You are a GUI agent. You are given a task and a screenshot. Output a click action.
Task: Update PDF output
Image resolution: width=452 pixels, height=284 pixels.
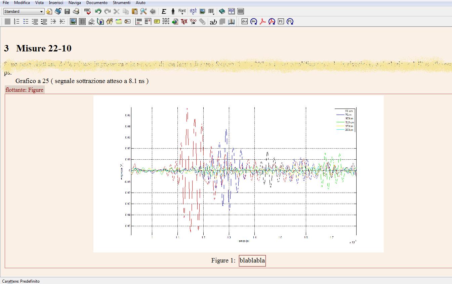coord(272,22)
